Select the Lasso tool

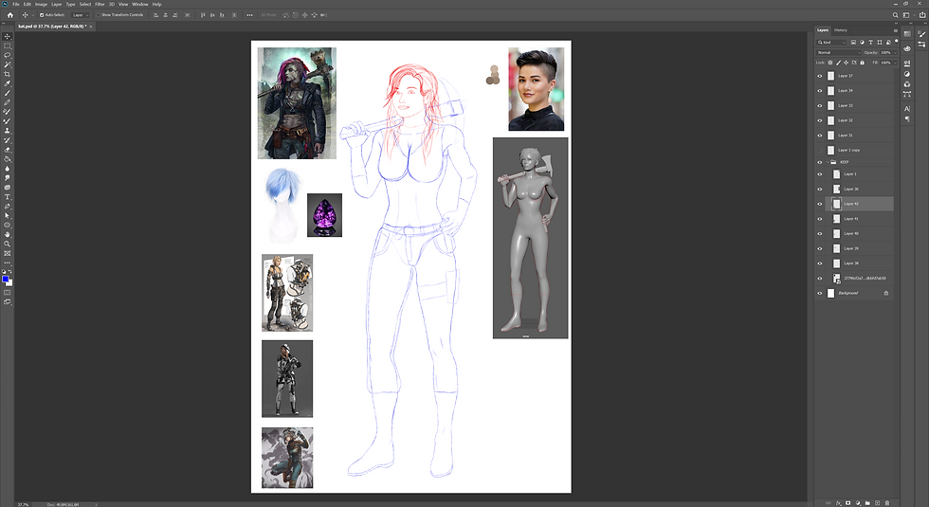8,55
